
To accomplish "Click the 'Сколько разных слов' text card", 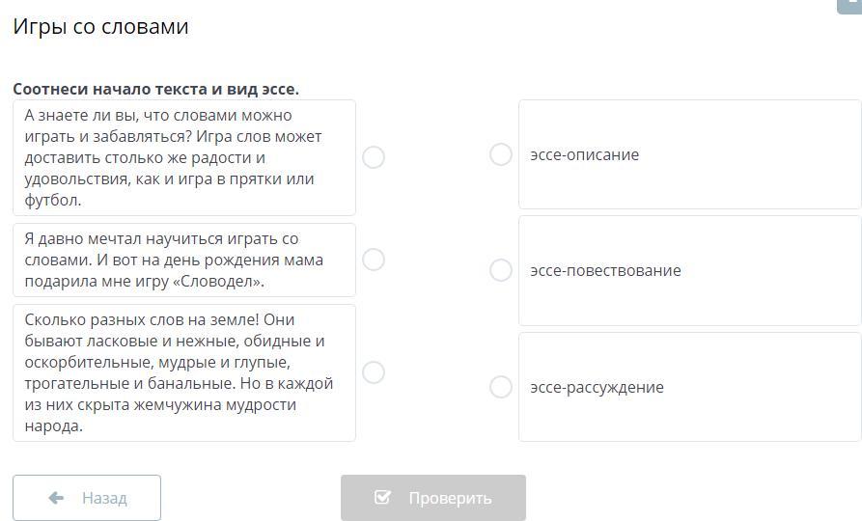I will [183, 372].
